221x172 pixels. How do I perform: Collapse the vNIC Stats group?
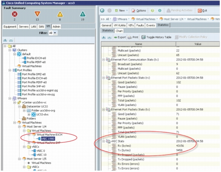coord(104,141)
